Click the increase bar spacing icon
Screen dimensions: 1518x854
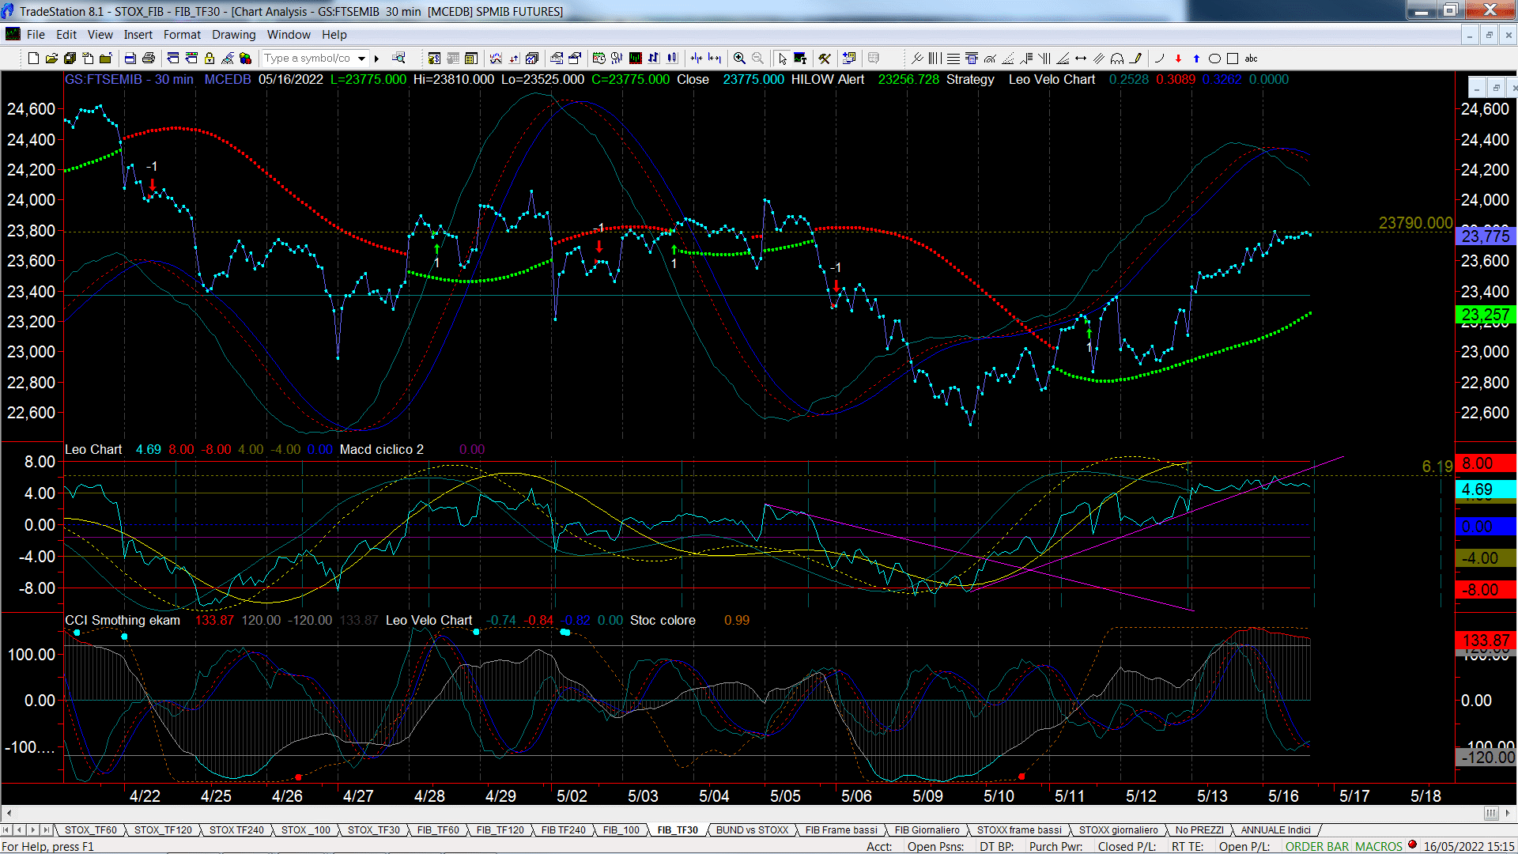(715, 59)
